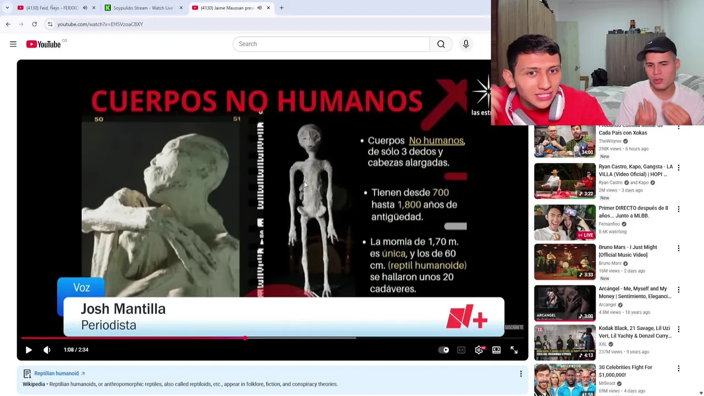Open the Bruno Mars I Just Might thumbnail
704x396 pixels.
coord(565,262)
